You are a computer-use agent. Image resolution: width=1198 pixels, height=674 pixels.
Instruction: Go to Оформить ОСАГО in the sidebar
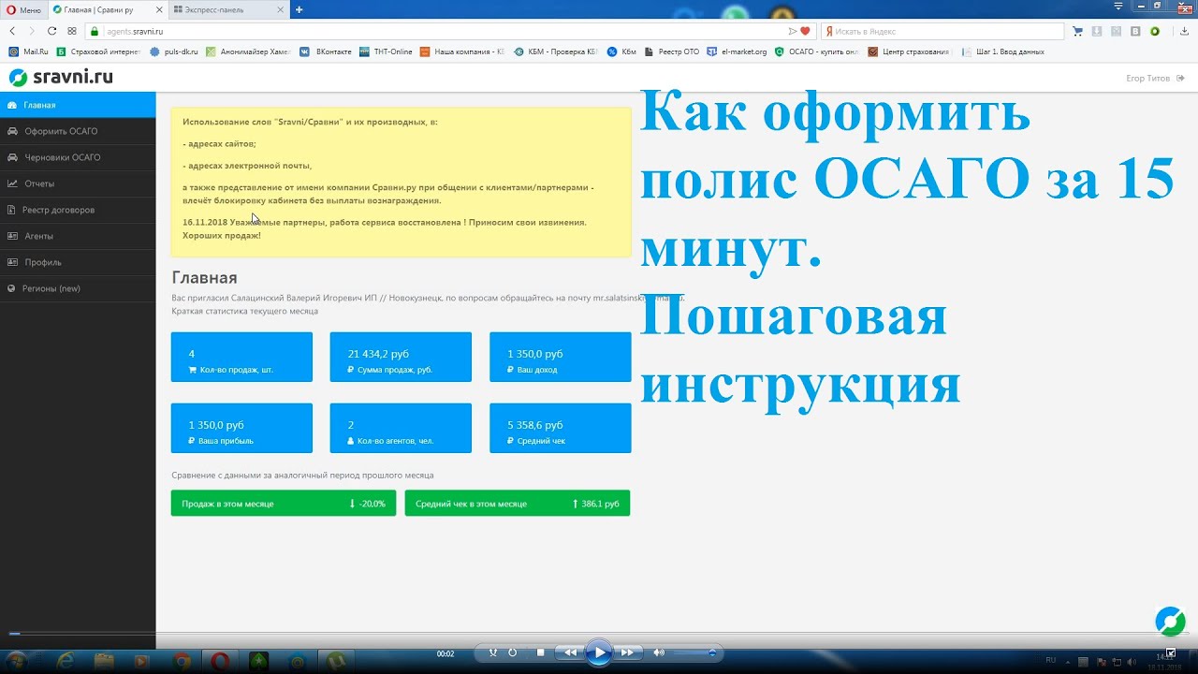78,131
